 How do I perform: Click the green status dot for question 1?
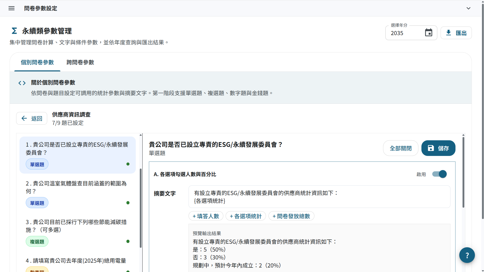pos(128,164)
